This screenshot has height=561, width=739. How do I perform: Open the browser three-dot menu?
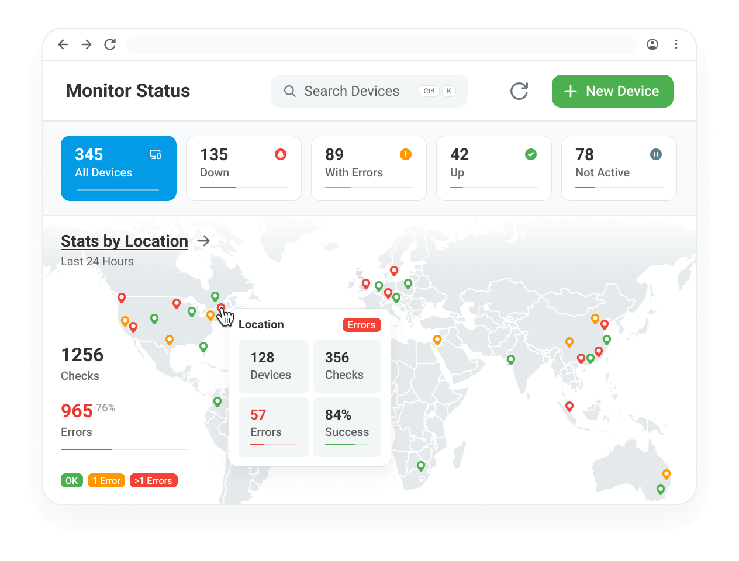pos(676,44)
